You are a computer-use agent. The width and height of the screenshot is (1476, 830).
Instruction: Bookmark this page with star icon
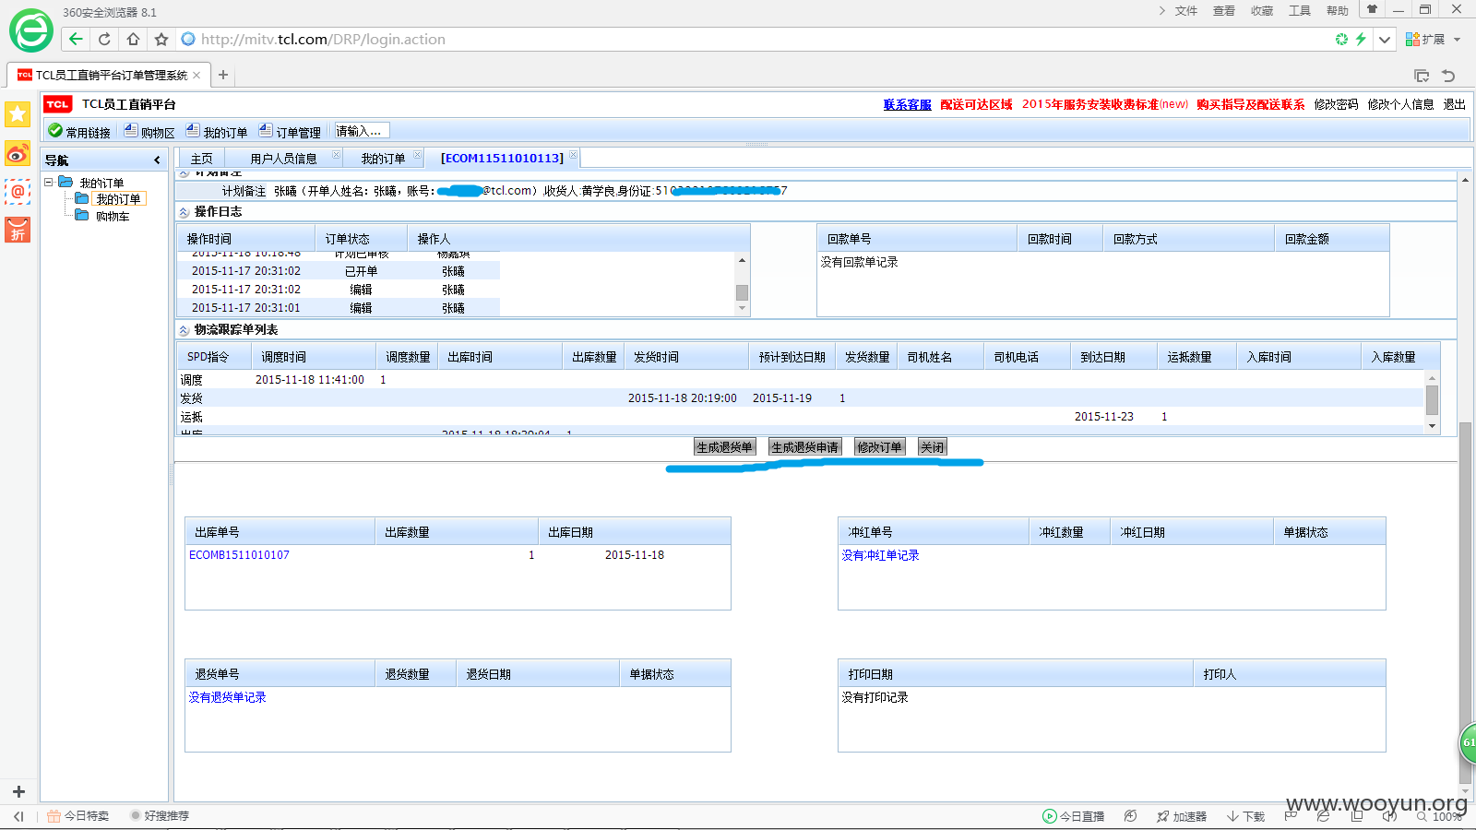coord(161,39)
